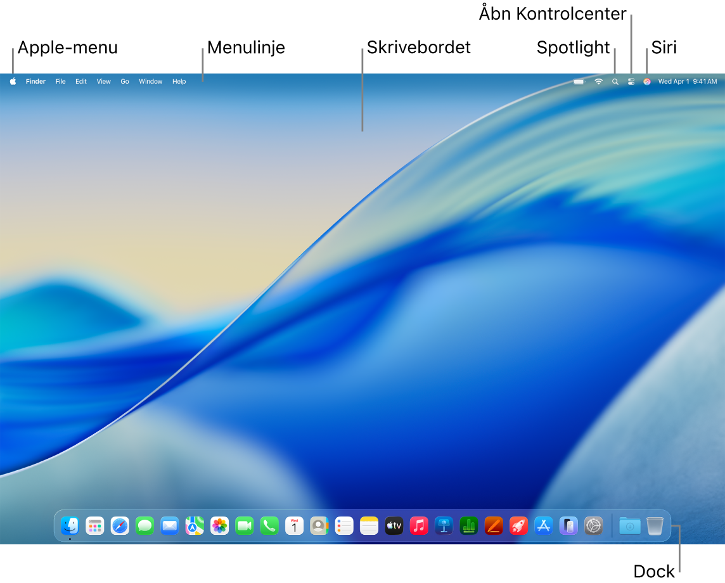Open System Settings from the Dock
Viewport: 725px width, 583px height.
click(594, 525)
